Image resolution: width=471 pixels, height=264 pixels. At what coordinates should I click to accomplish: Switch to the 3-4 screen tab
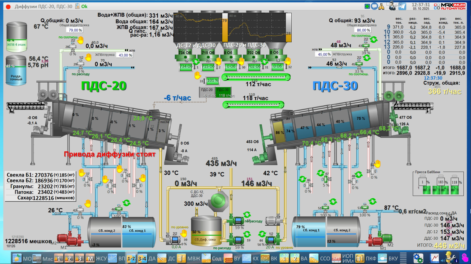click(142, 258)
